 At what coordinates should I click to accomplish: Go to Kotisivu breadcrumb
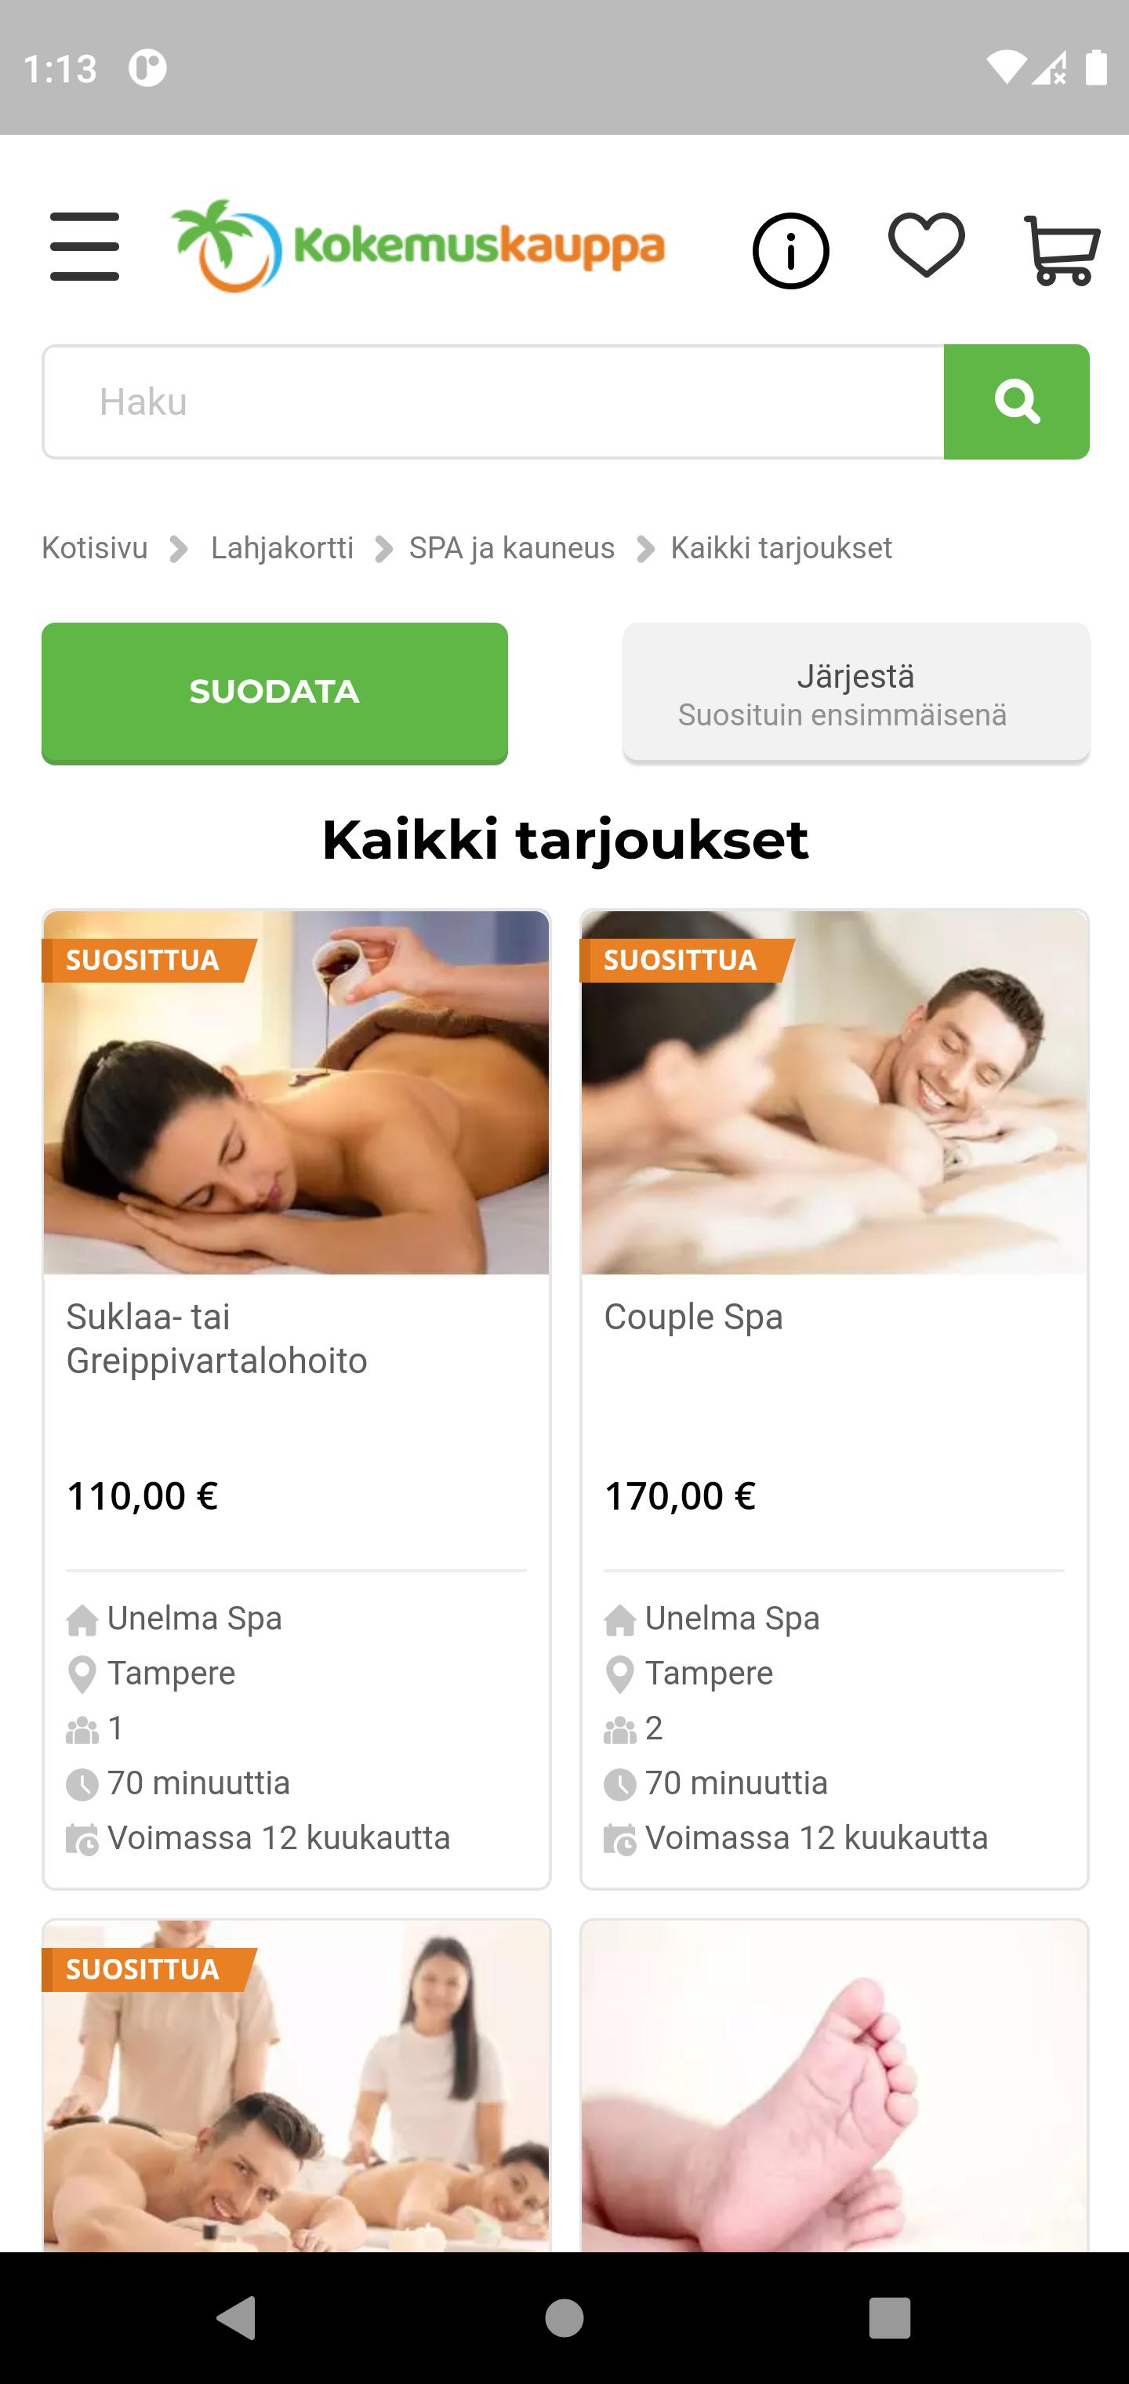(x=94, y=548)
